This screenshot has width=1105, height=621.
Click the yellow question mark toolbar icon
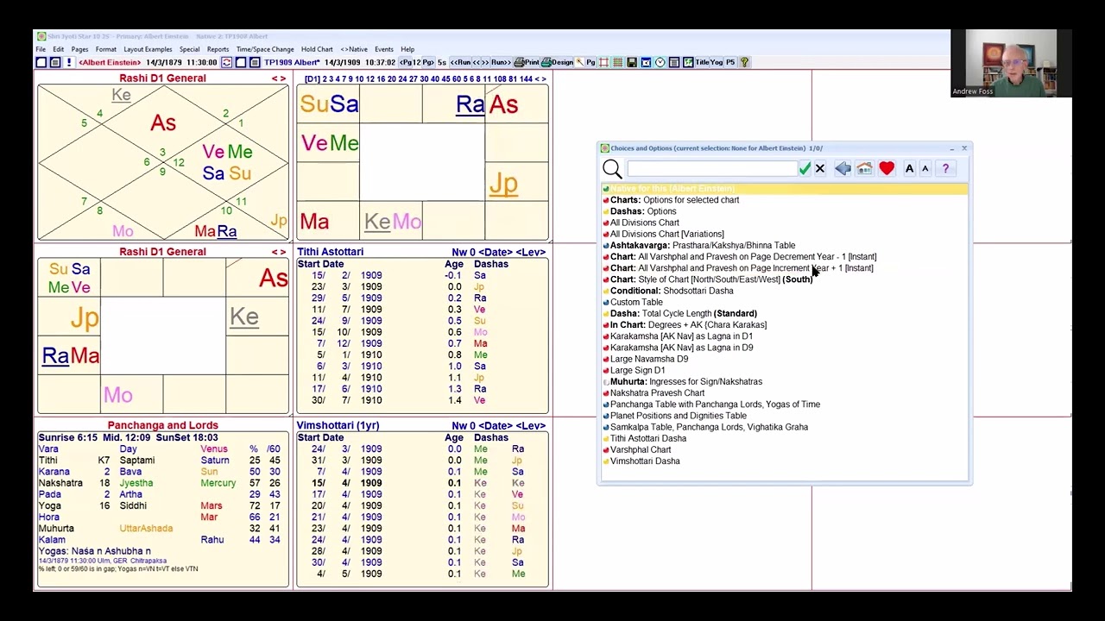coord(745,62)
